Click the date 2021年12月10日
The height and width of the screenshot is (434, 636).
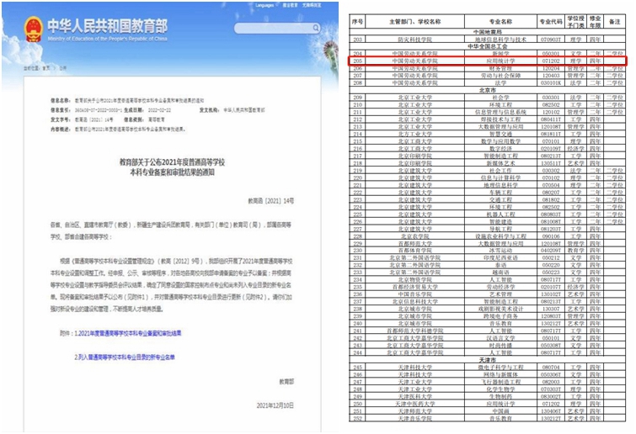click(x=275, y=405)
